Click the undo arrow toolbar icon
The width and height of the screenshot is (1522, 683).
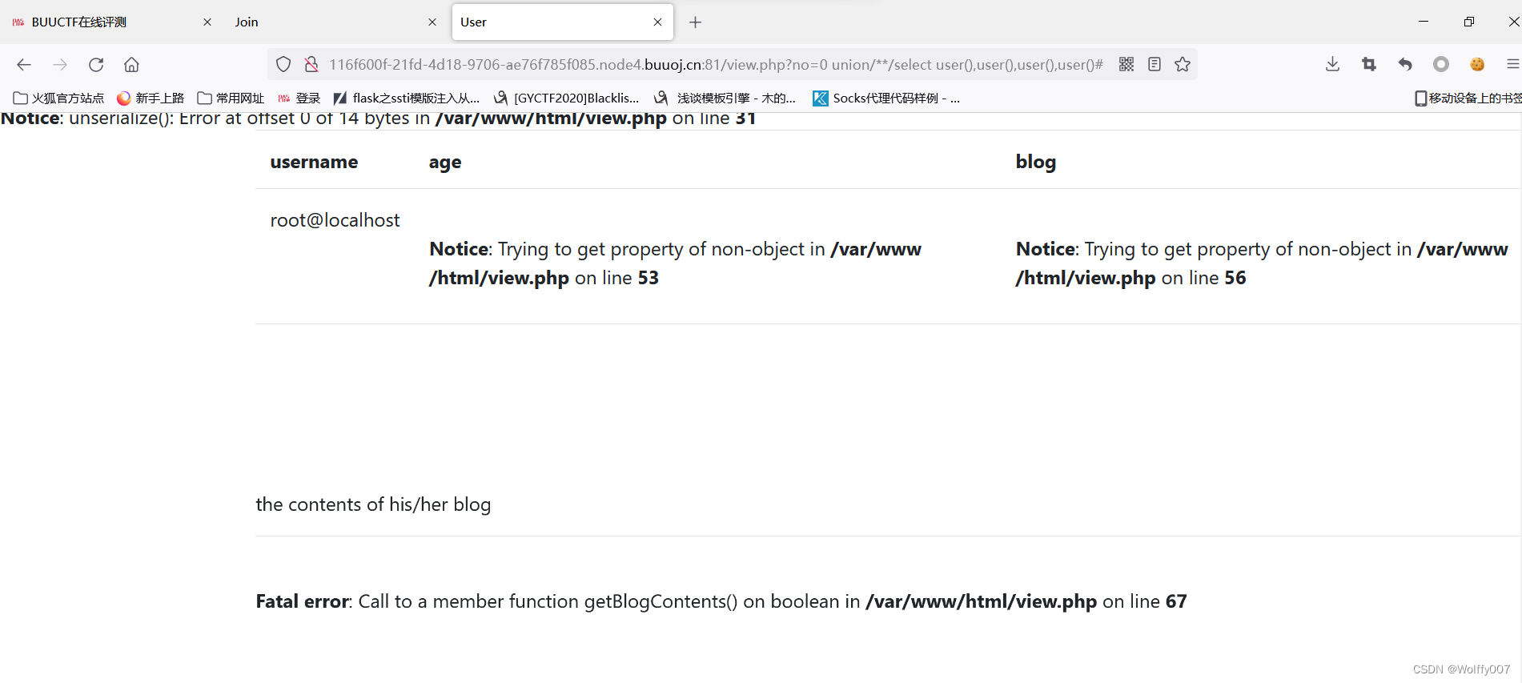pyautogui.click(x=1405, y=65)
